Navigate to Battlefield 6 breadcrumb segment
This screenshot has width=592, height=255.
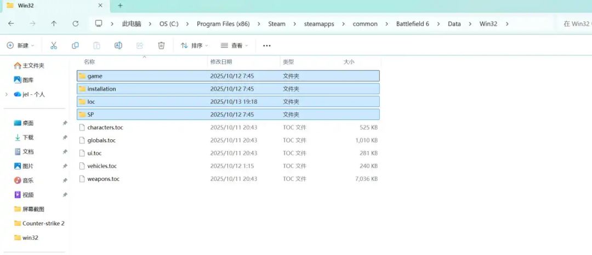point(413,24)
